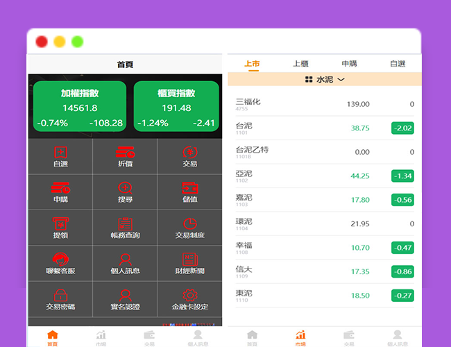
Task: Select the 三福化 stock row name
Action: pyautogui.click(x=248, y=101)
